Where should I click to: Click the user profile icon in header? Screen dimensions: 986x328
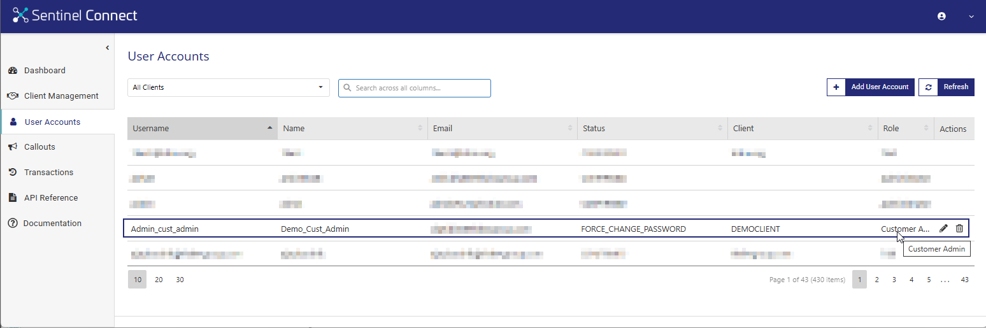[x=941, y=17]
